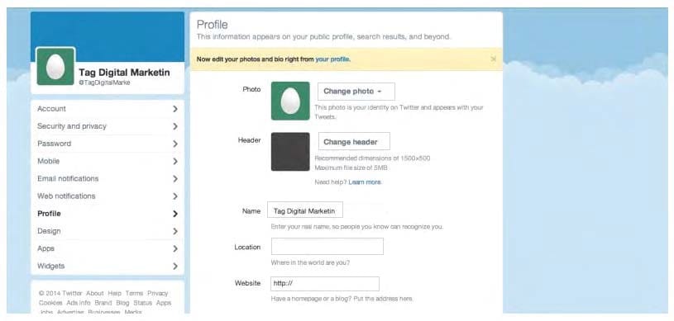Click 'Maximum file size of 5MB' text
Screen dimensions: 674x321
[x=351, y=168]
